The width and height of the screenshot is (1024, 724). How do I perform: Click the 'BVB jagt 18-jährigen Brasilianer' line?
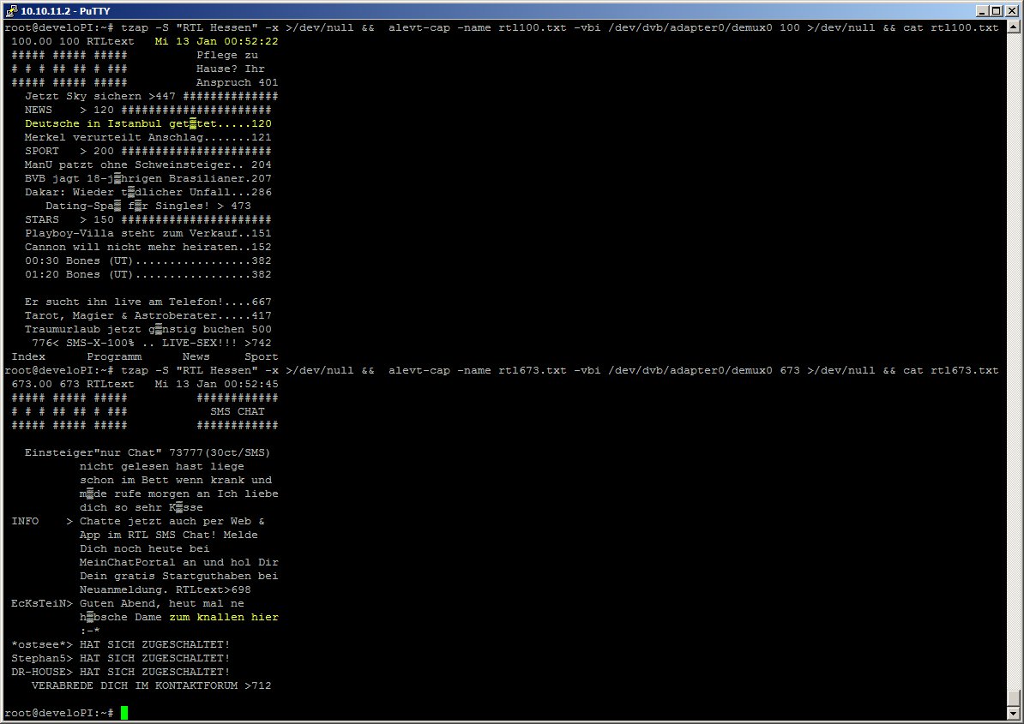coord(148,178)
